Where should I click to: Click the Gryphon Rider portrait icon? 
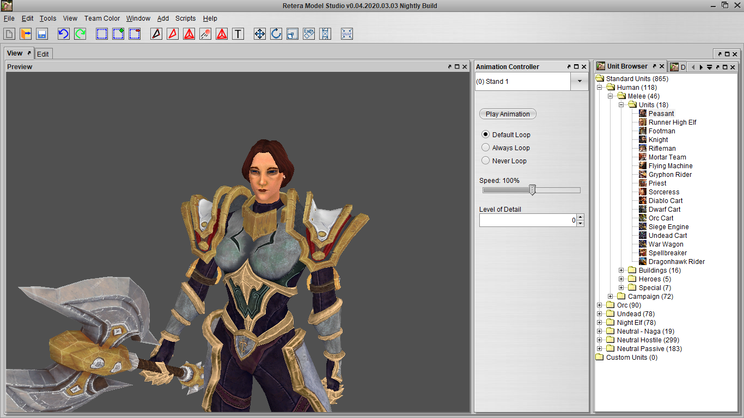[x=643, y=175]
